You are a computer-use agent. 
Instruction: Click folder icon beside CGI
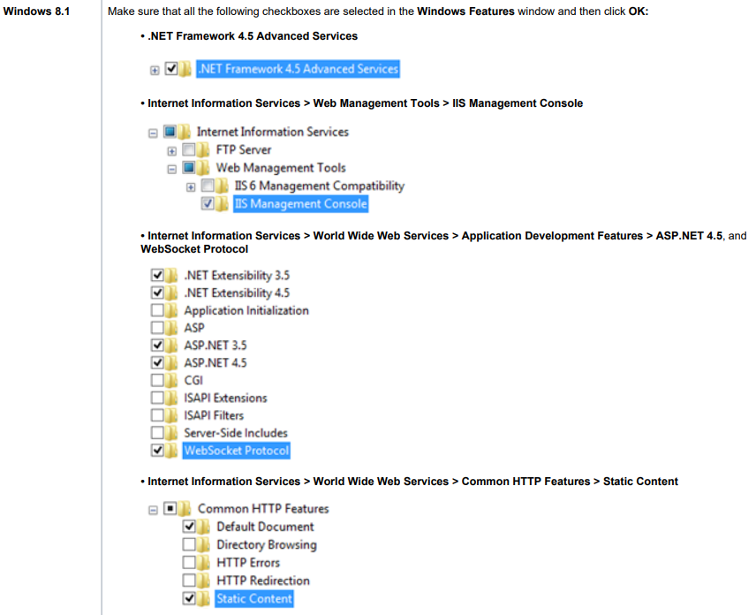[x=175, y=380]
